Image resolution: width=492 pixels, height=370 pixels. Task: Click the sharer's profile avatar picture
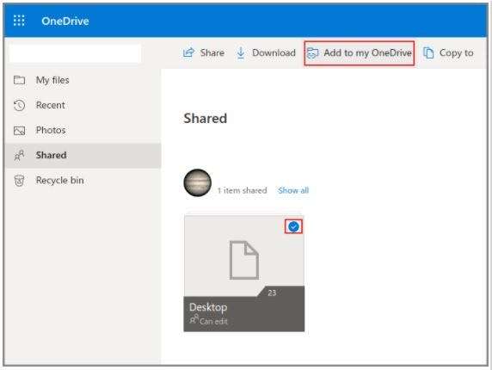click(x=197, y=182)
